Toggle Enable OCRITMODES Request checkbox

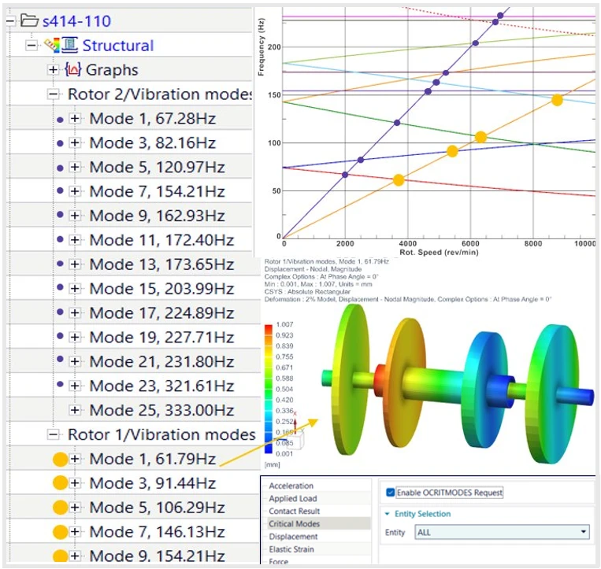[390, 492]
